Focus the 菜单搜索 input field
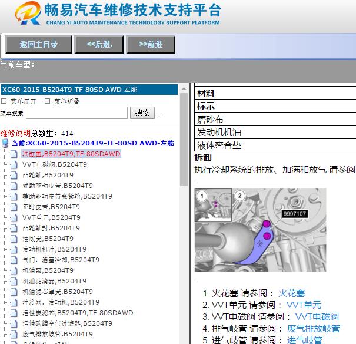The width and height of the screenshot is (356, 344). (x=76, y=113)
